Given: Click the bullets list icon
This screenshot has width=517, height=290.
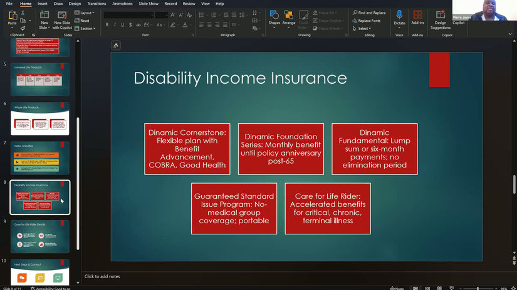Looking at the screenshot, I should (201, 15).
